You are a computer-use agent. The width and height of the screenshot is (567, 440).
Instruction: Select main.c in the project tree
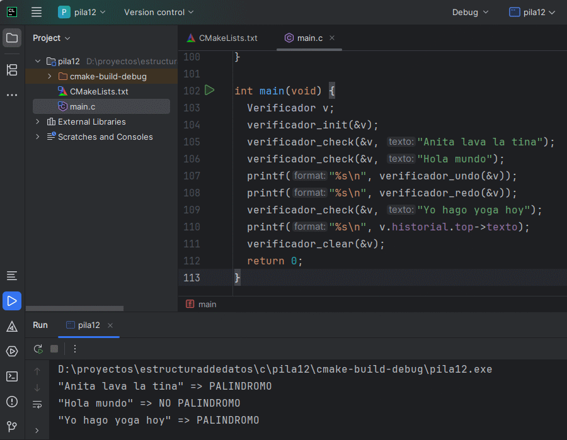(83, 106)
